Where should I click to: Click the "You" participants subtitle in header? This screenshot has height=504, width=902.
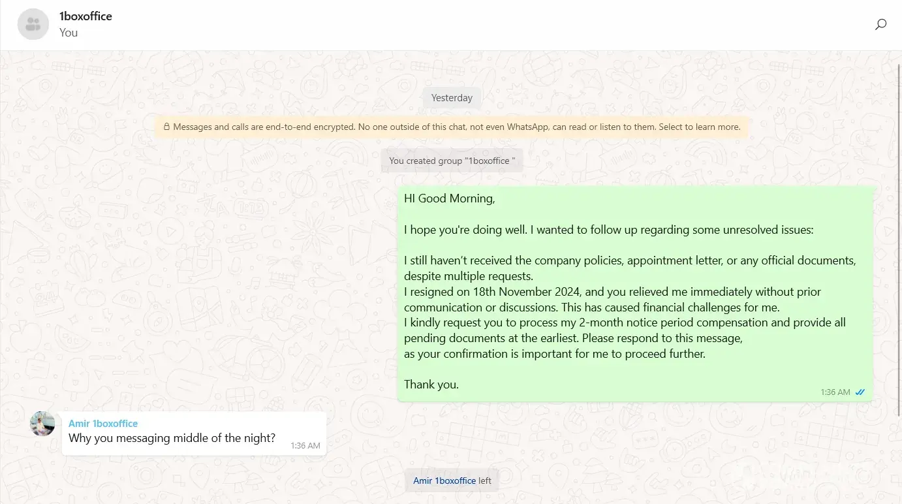click(69, 33)
